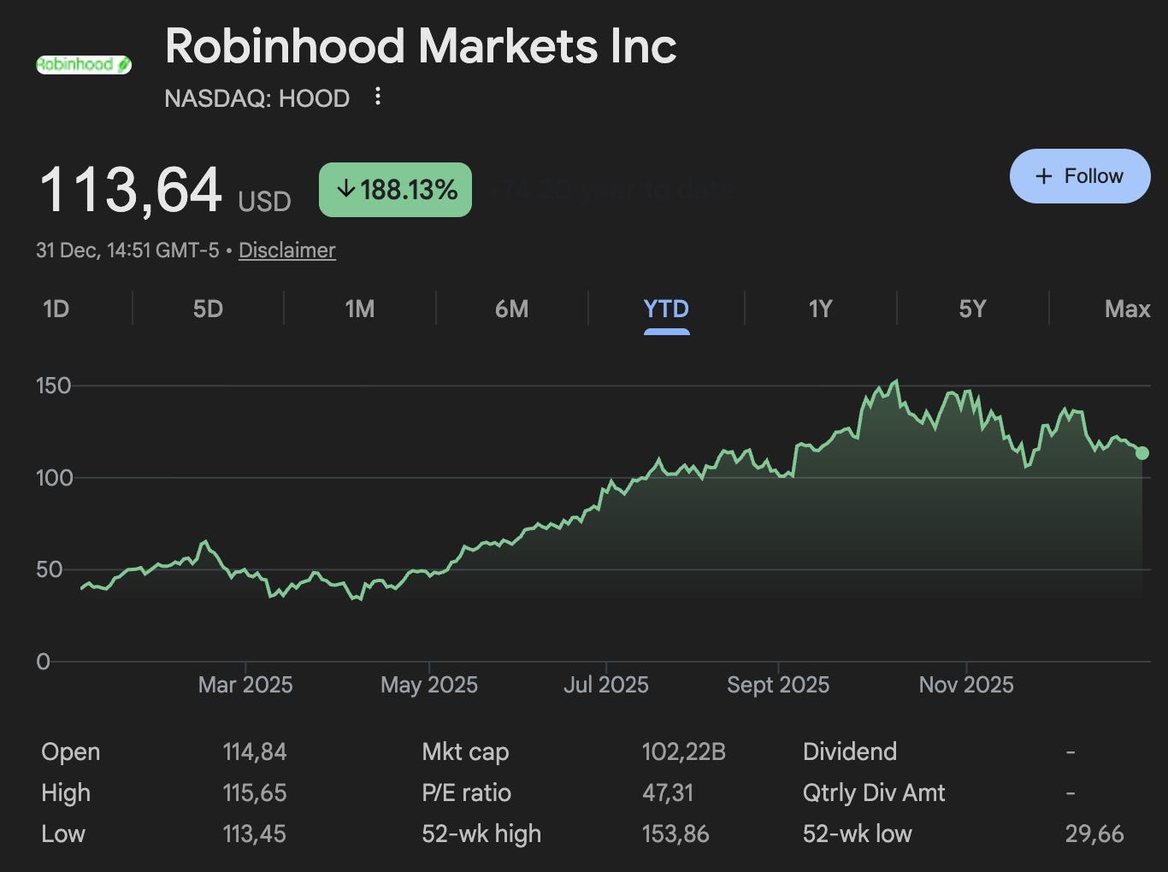Click the plus icon inside the Follow button

click(x=1044, y=176)
